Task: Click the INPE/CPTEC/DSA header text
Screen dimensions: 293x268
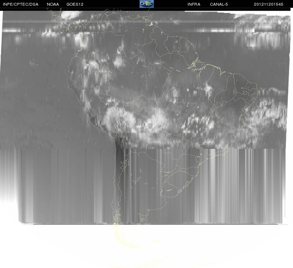Action: [21, 4]
